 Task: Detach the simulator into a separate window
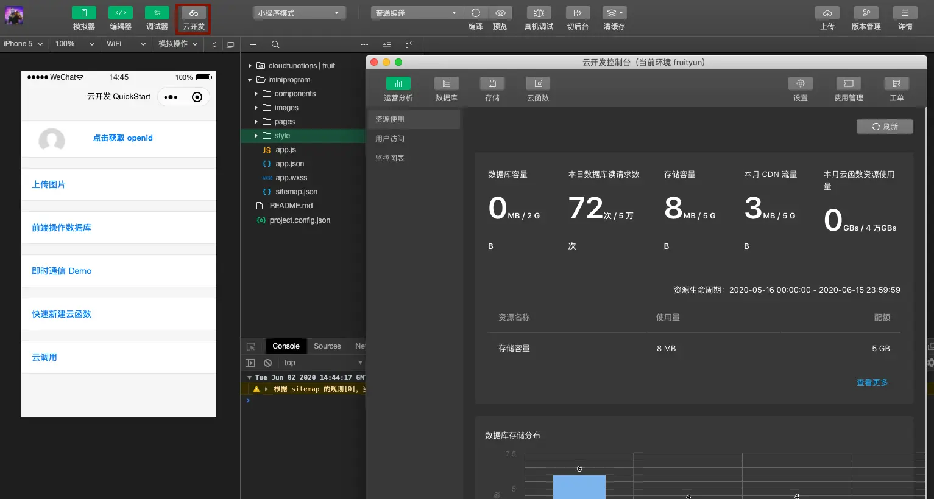(230, 44)
